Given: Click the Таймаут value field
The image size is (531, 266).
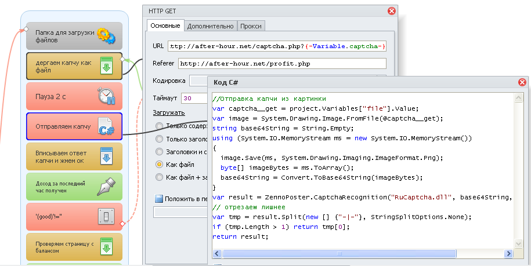Looking at the screenshot, I should [x=194, y=99].
